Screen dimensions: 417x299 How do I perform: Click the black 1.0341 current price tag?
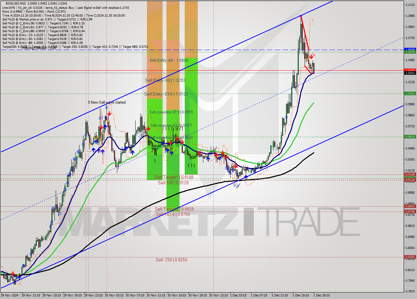(410, 73)
